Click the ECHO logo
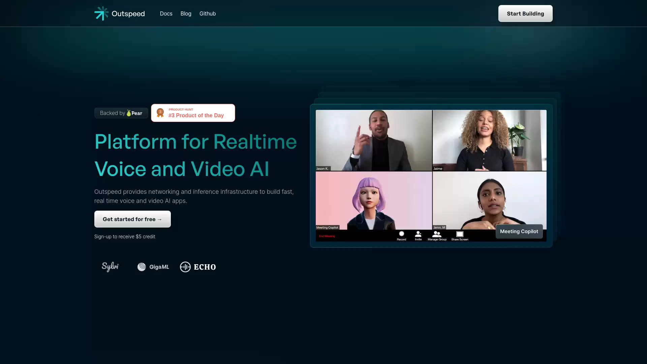The height and width of the screenshot is (364, 647). tap(198, 267)
